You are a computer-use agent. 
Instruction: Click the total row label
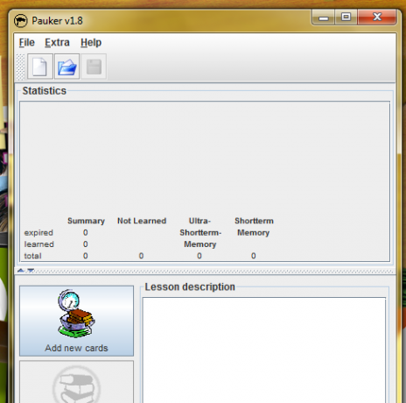pos(32,256)
